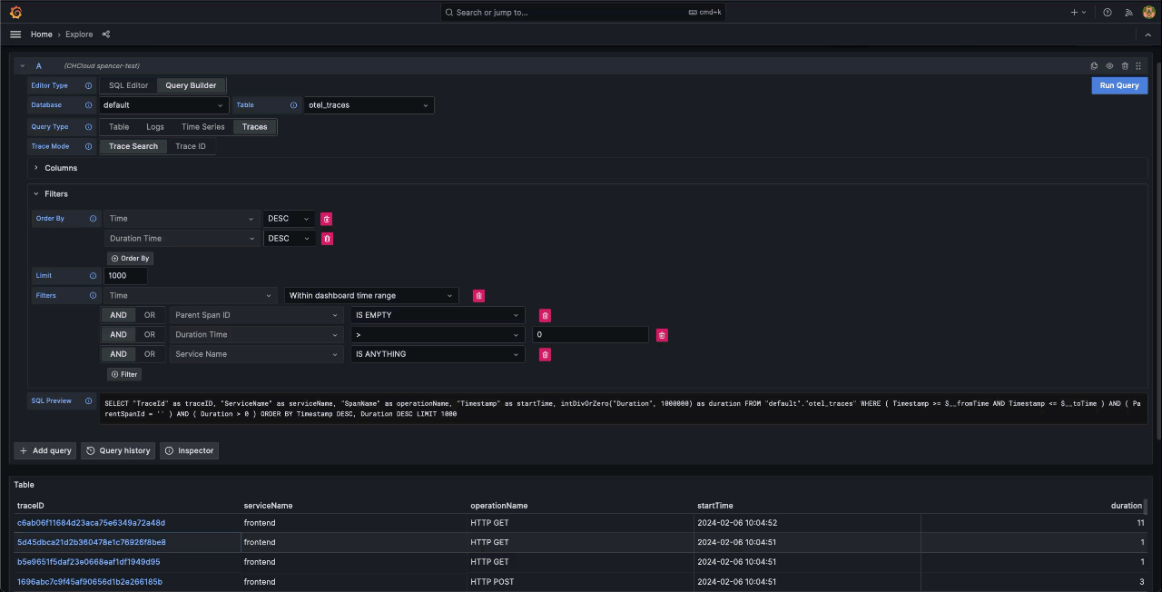Click the share icon next to Explore

click(106, 35)
